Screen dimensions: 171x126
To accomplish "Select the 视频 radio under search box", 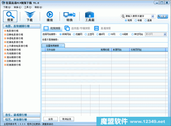I will [x=126, y=21].
